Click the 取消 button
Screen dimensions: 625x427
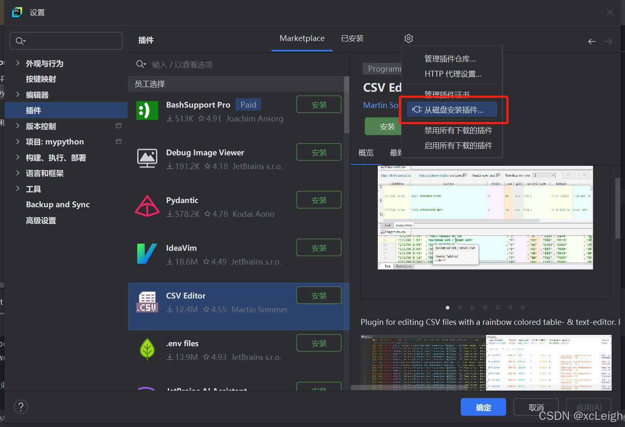536,407
